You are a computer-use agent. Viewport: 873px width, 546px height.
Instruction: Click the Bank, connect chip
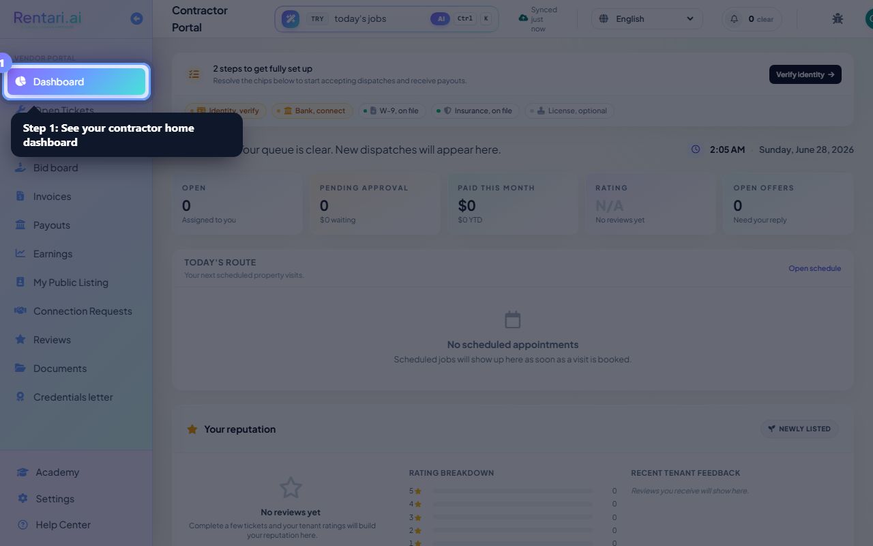point(312,111)
